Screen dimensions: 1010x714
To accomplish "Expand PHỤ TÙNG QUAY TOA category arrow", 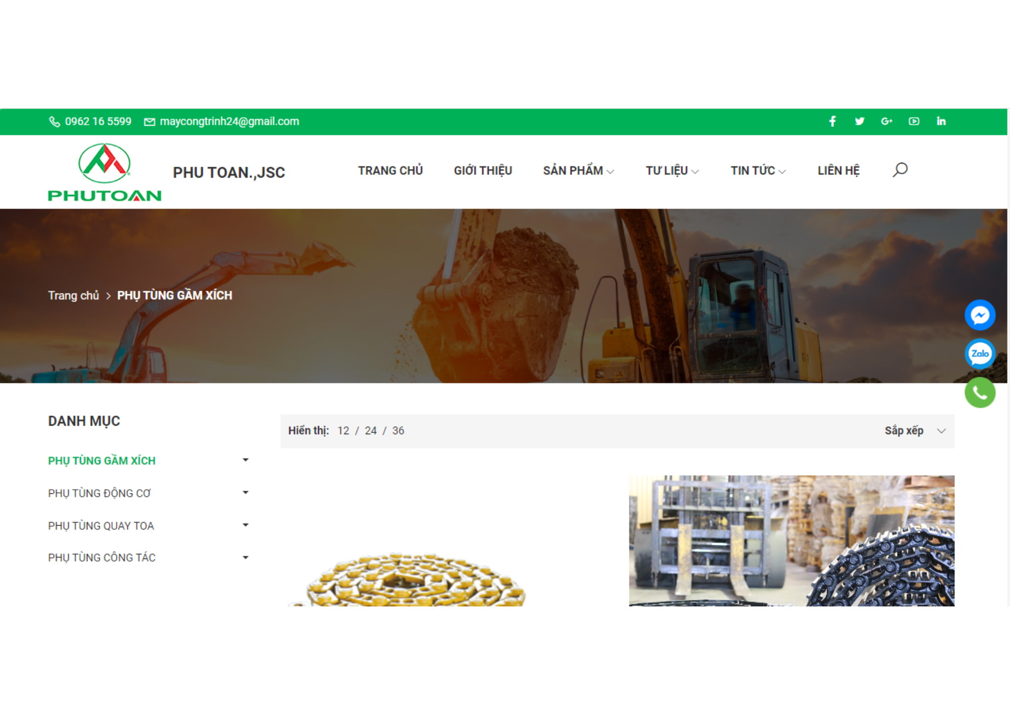I will pos(245,525).
